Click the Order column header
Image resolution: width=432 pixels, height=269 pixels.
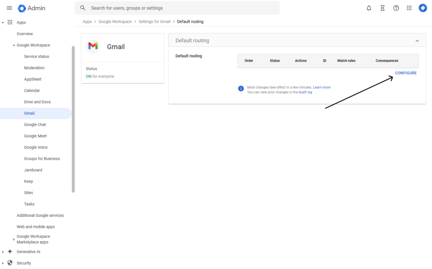tap(249, 61)
